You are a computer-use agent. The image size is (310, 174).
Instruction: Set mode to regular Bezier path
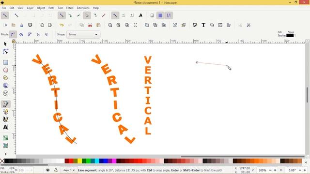coord(13,34)
